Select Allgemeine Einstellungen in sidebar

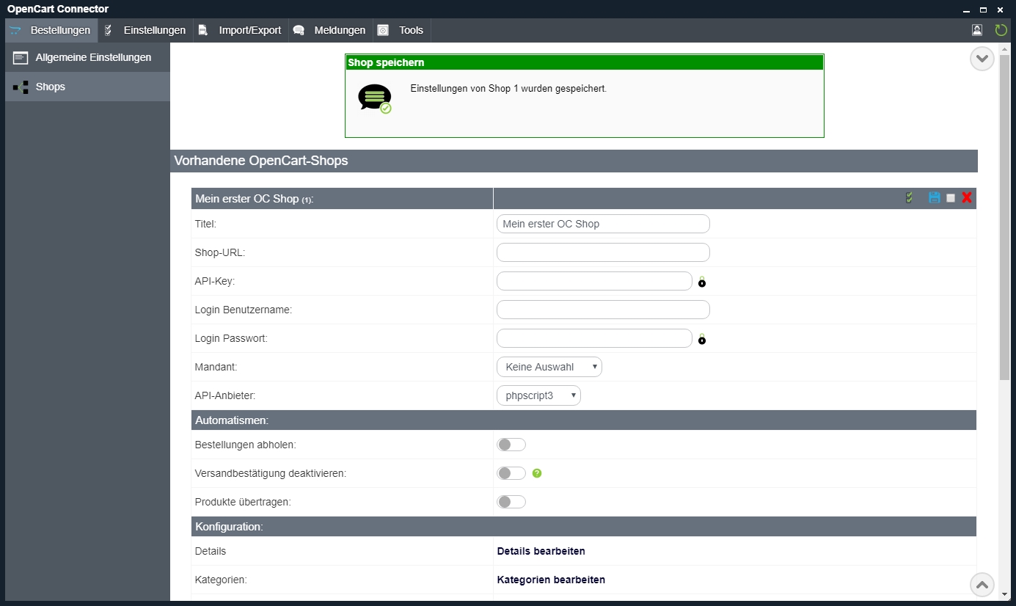tap(87, 57)
